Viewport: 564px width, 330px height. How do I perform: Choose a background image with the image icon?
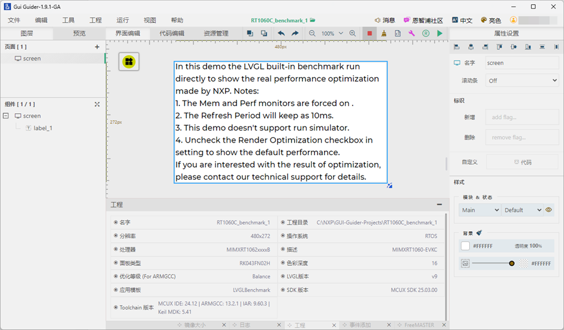click(465, 263)
